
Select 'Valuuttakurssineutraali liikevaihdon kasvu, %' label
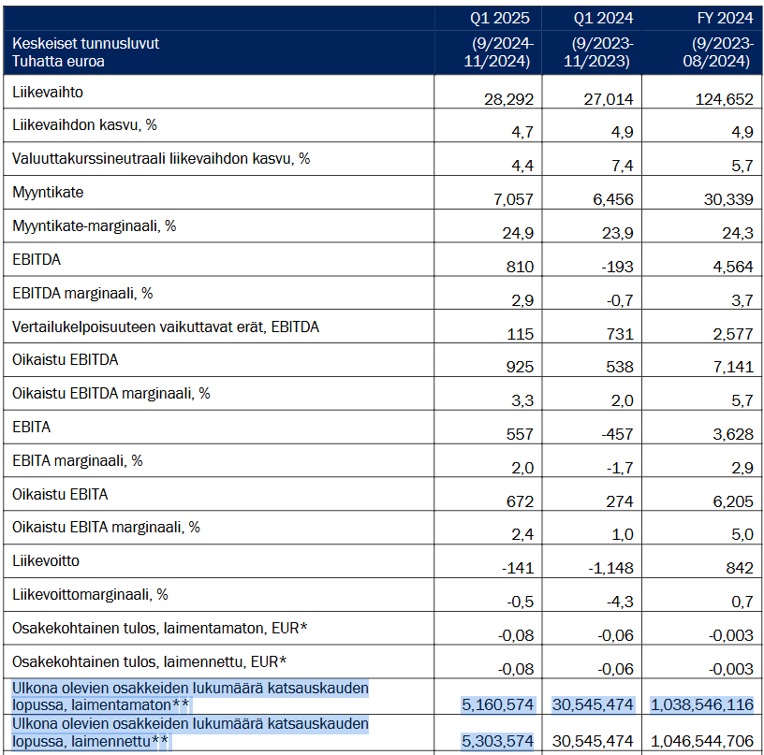[161, 159]
